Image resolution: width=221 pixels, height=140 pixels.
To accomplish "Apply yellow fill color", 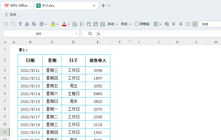I will [53, 24].
